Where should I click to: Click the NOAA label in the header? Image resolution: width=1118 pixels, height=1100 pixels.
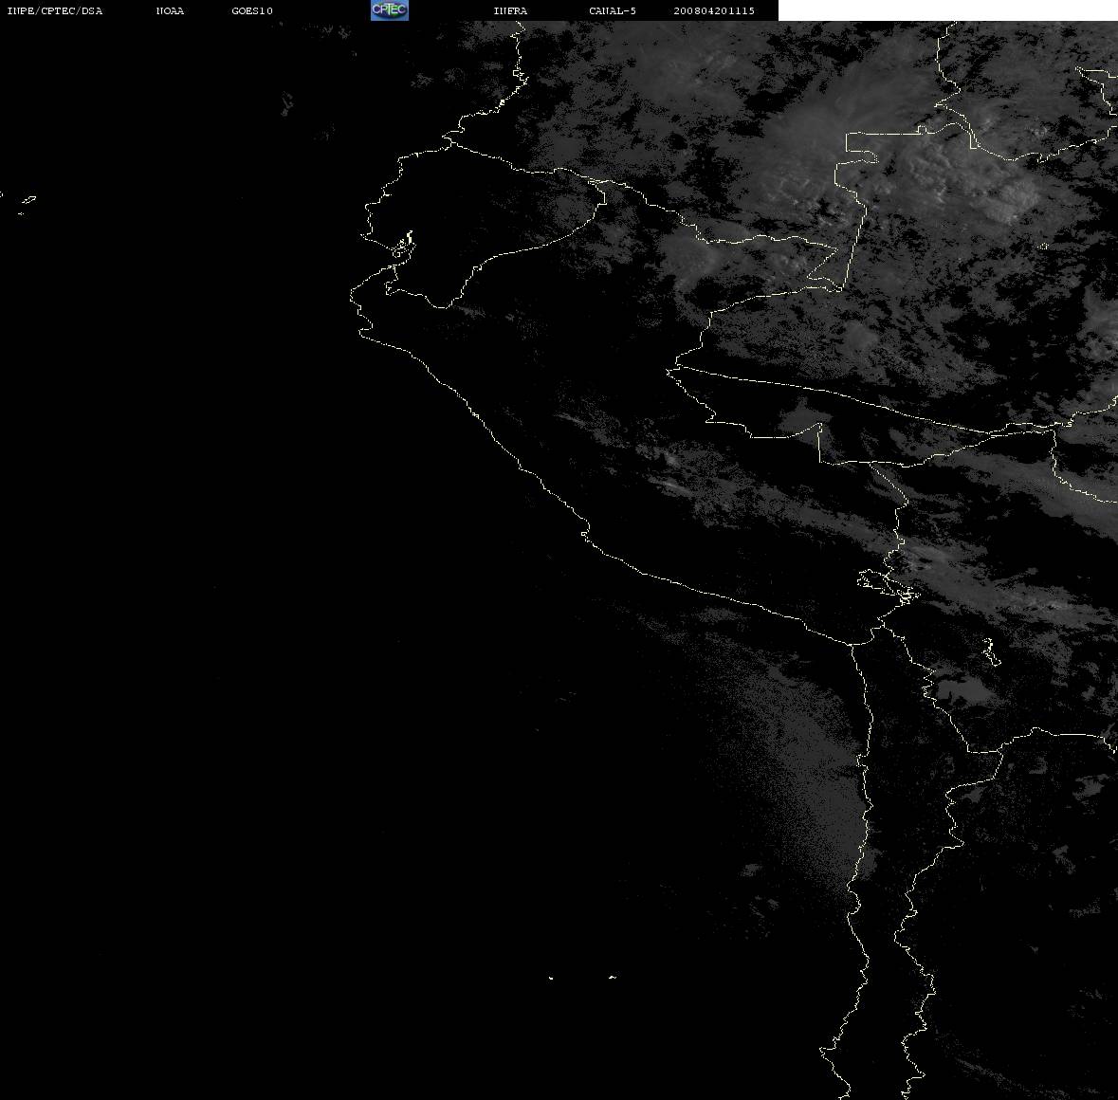[170, 10]
